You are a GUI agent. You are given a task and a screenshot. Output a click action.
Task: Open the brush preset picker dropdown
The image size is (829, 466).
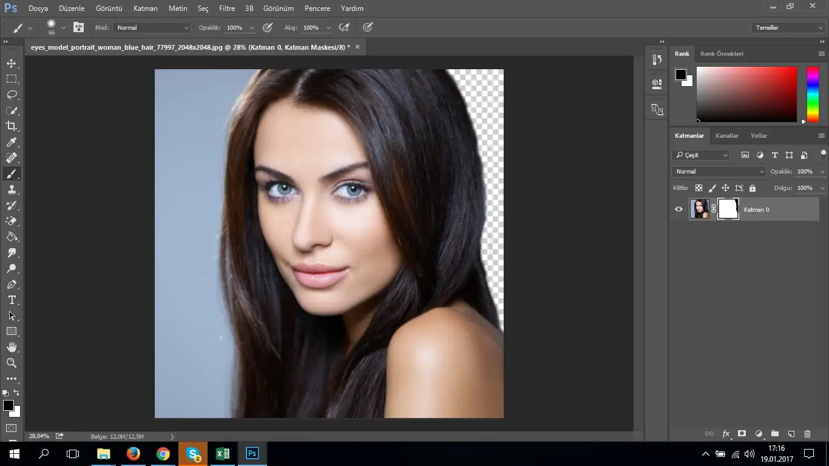pyautogui.click(x=64, y=27)
